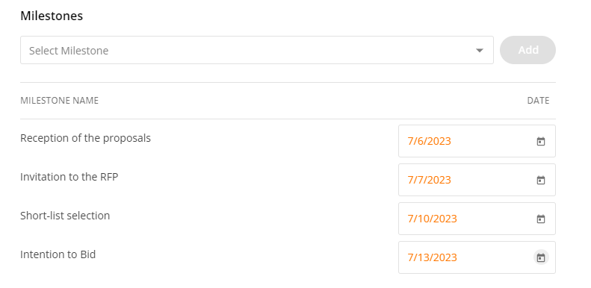
Task: Click the Milestones section heading
Action: [x=52, y=16]
